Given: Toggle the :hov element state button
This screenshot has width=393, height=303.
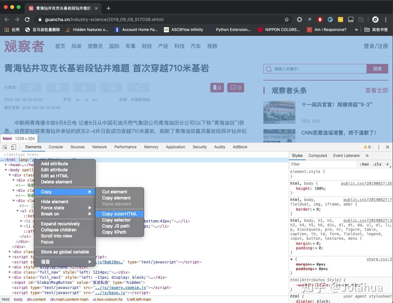Looking at the screenshot, I should pos(364,164).
